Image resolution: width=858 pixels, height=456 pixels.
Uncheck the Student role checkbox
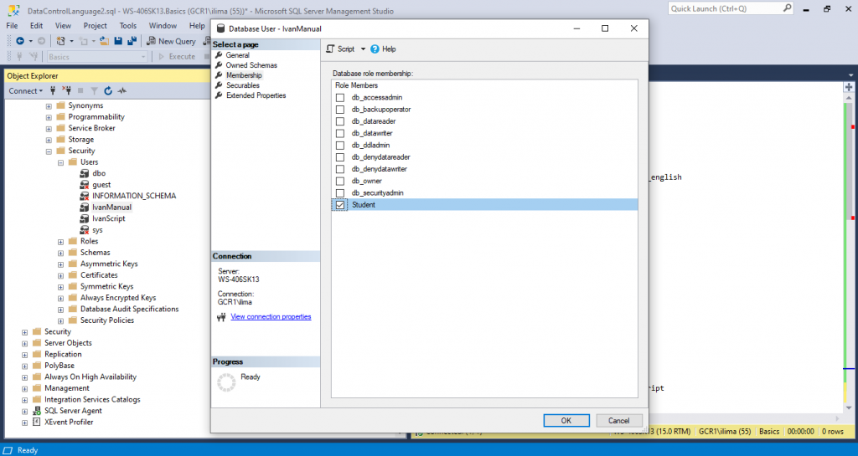click(x=340, y=205)
